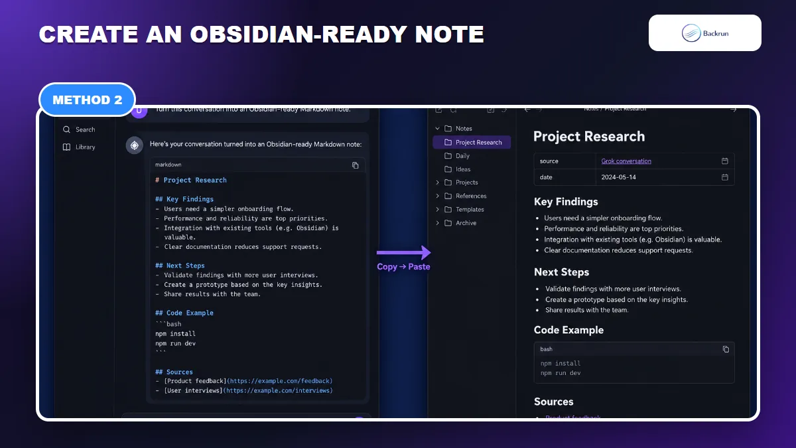Select the Daily folder in Obsidian
This screenshot has height=448, width=796.
457,156
